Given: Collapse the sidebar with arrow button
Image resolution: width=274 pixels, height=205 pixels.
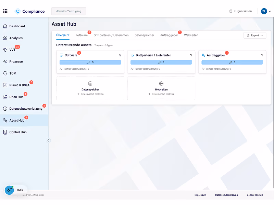Looking at the screenshot, I should coord(48,140).
